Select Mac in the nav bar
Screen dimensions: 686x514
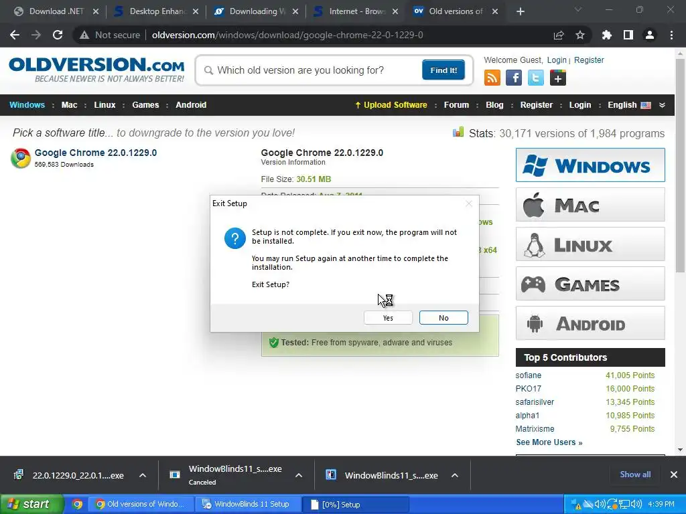(69, 105)
